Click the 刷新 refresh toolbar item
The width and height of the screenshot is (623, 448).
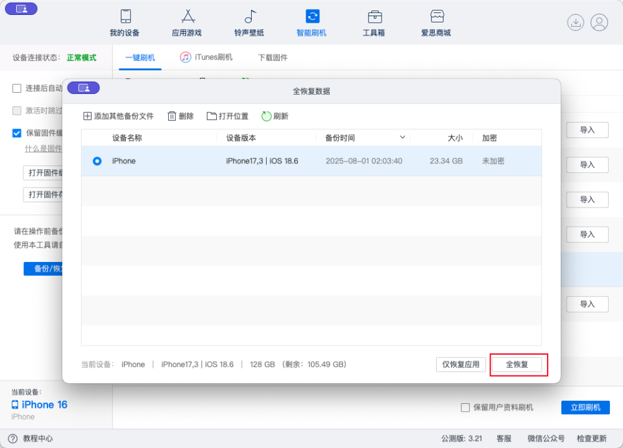[275, 116]
